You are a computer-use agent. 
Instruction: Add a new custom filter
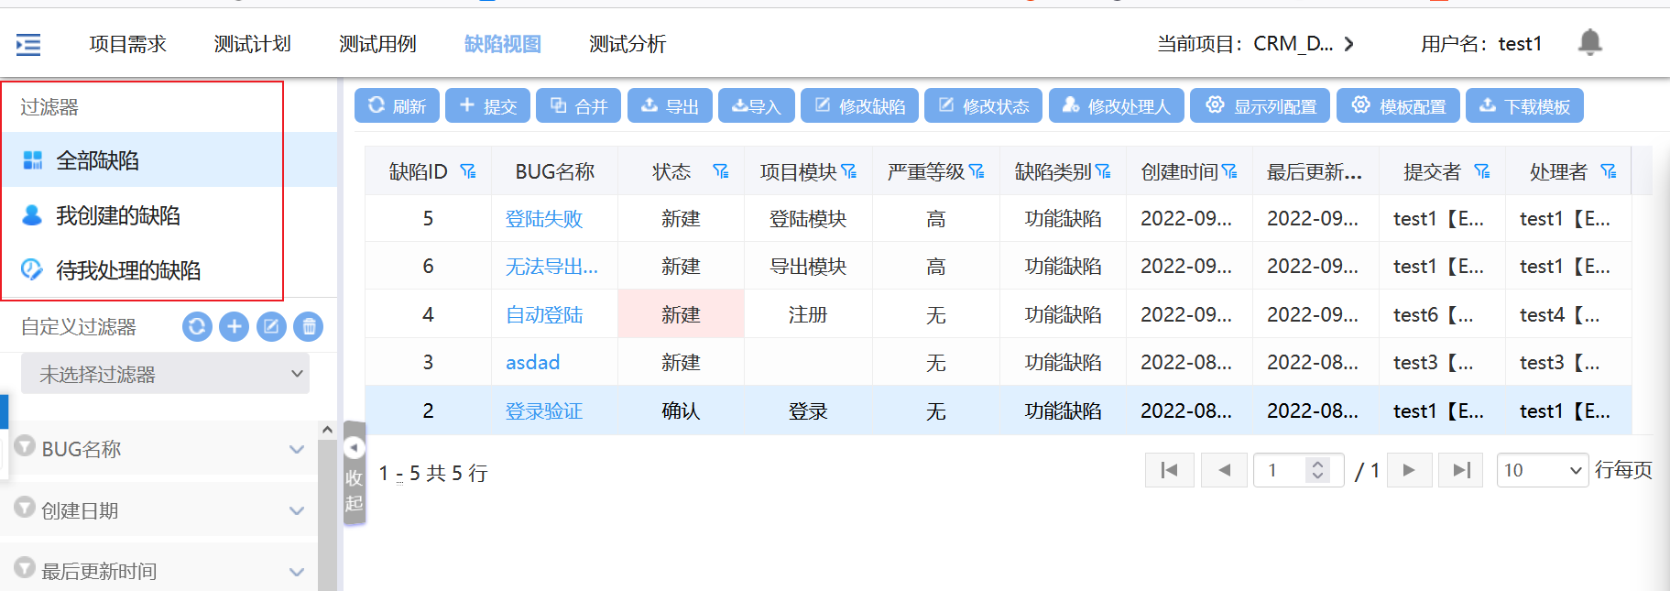235,326
